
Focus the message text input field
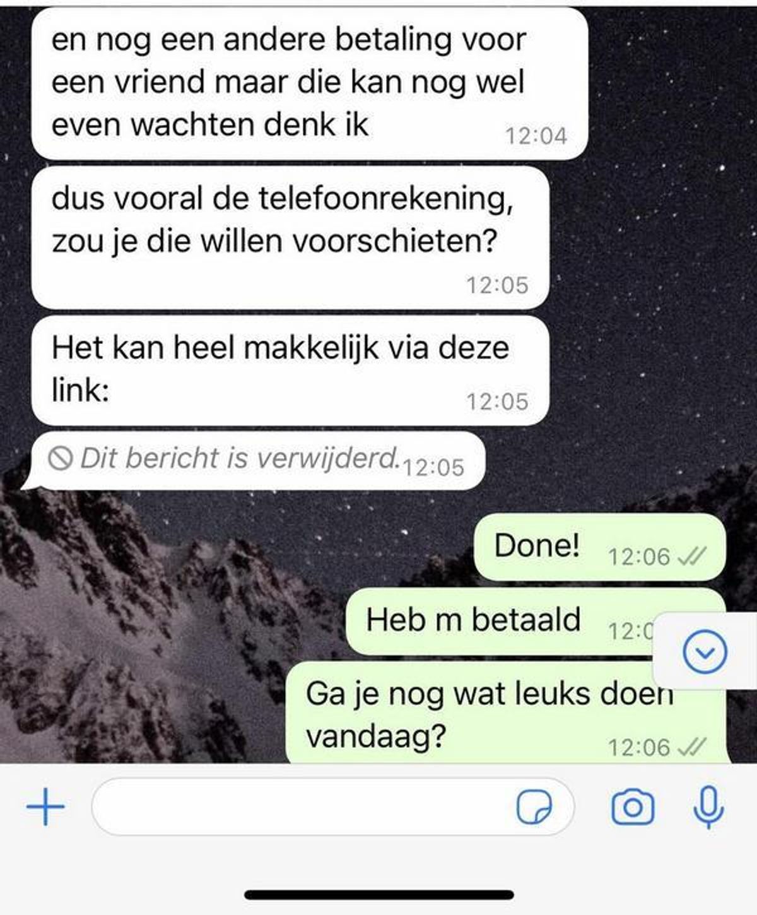tap(332, 807)
